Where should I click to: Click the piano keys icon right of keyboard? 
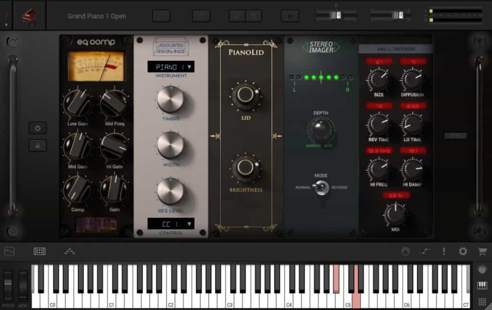pos(482,285)
